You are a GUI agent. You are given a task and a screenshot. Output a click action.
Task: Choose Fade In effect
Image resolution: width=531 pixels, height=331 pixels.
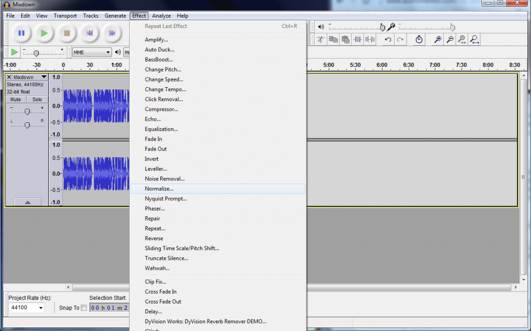[218, 139]
